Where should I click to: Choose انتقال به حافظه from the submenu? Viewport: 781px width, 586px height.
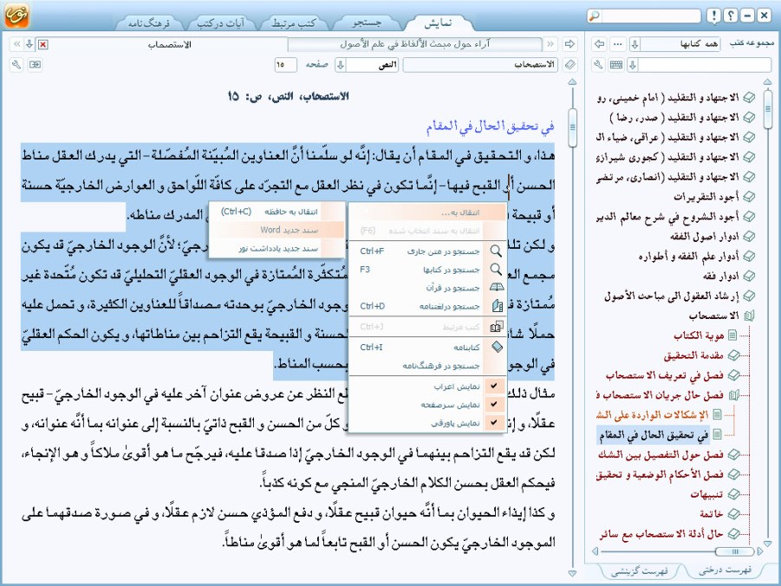tap(277, 212)
